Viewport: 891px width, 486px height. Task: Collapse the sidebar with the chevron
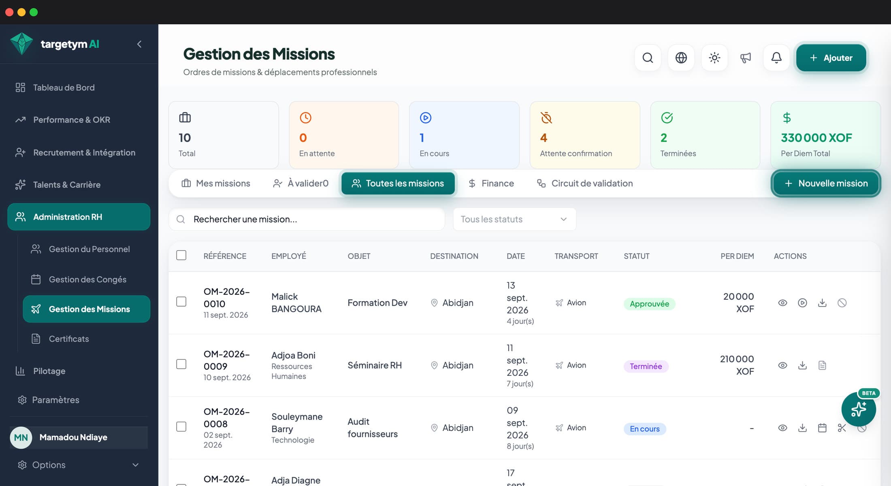139,44
